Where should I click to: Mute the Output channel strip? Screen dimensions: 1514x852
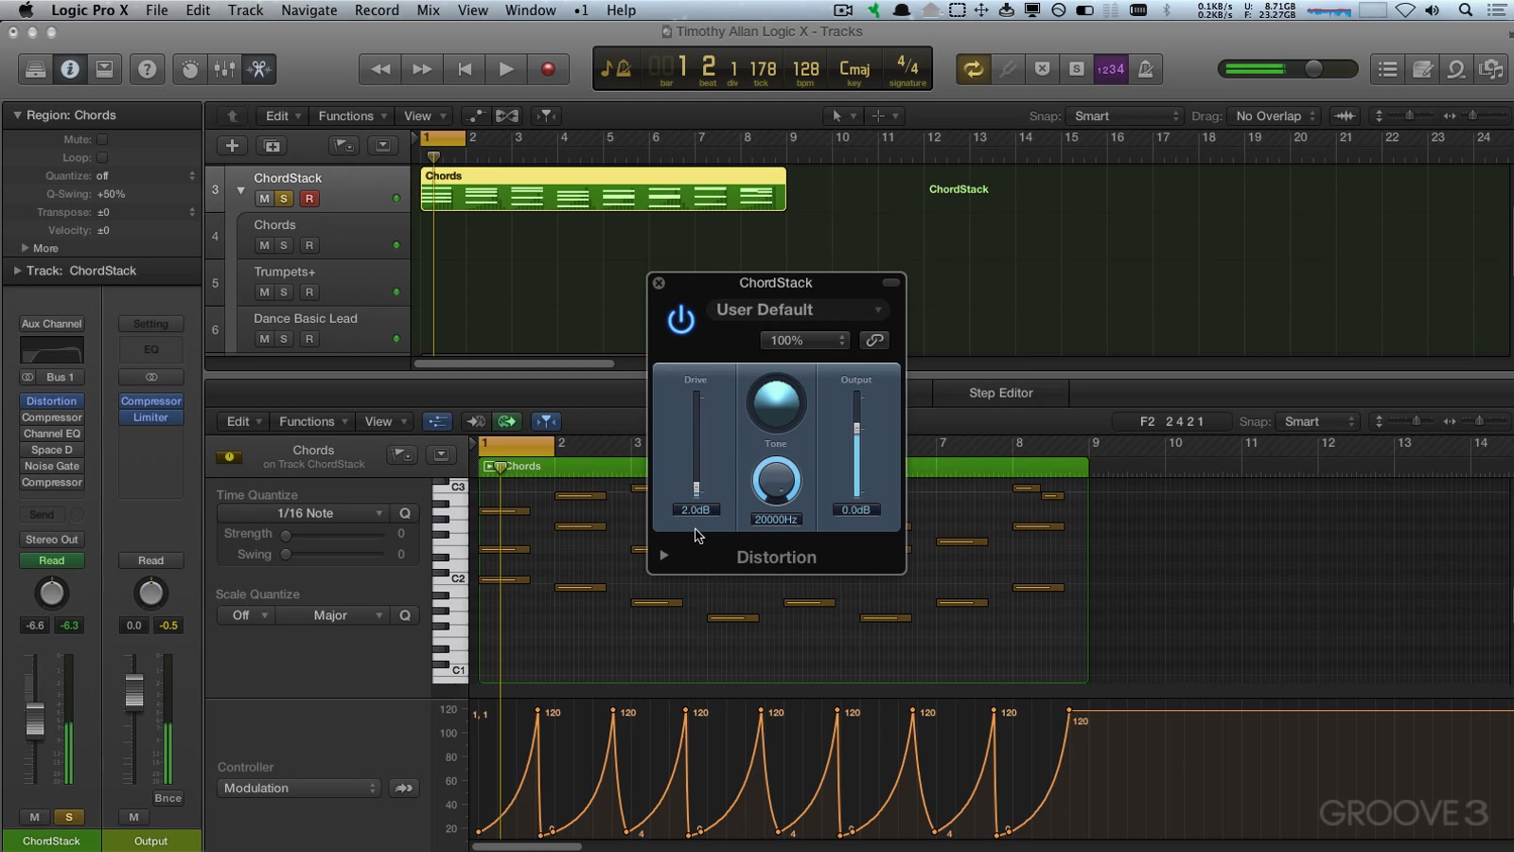coord(133,817)
